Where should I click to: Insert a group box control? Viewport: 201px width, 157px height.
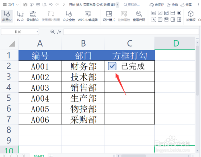[x=166, y=20]
